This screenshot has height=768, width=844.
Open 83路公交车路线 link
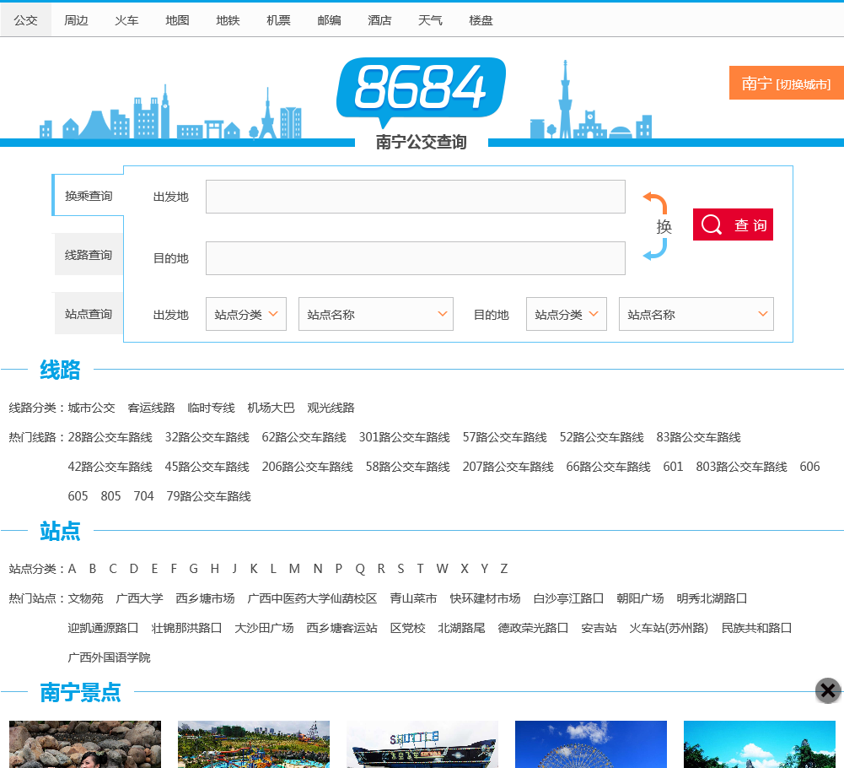[698, 437]
